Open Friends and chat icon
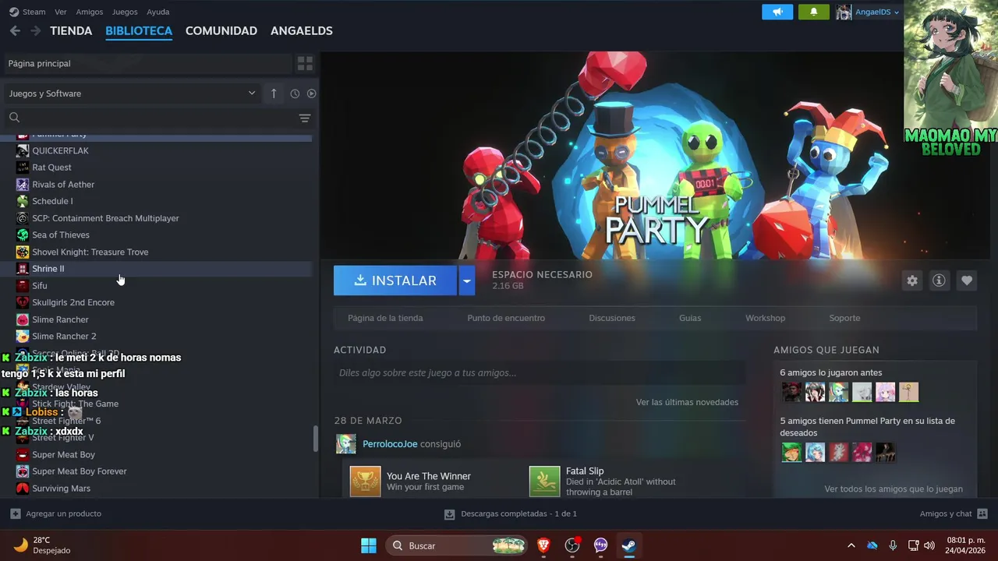This screenshot has height=561, width=998. click(x=982, y=513)
